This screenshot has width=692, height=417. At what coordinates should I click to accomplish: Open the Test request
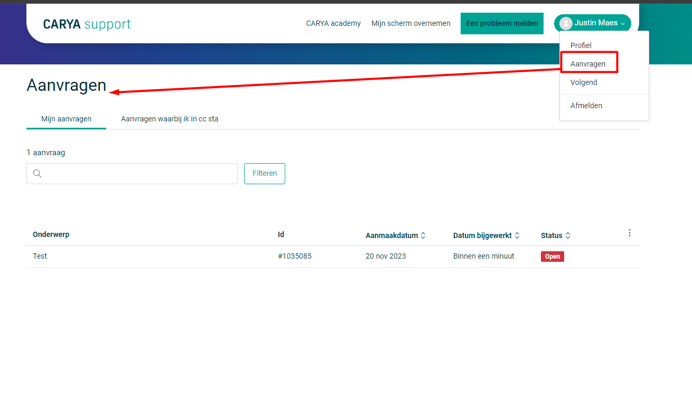tap(40, 256)
